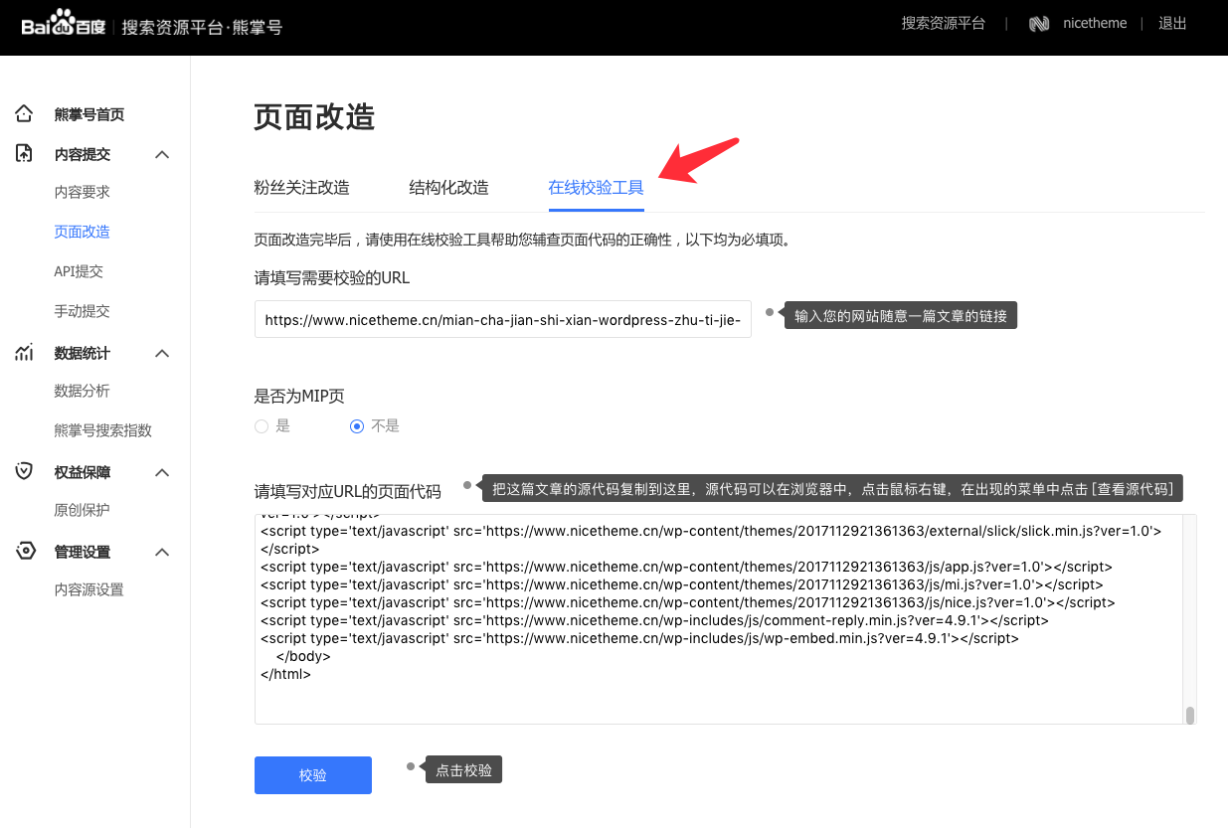Open the 在线校验工具 tab
The image size is (1228, 828).
point(597,187)
